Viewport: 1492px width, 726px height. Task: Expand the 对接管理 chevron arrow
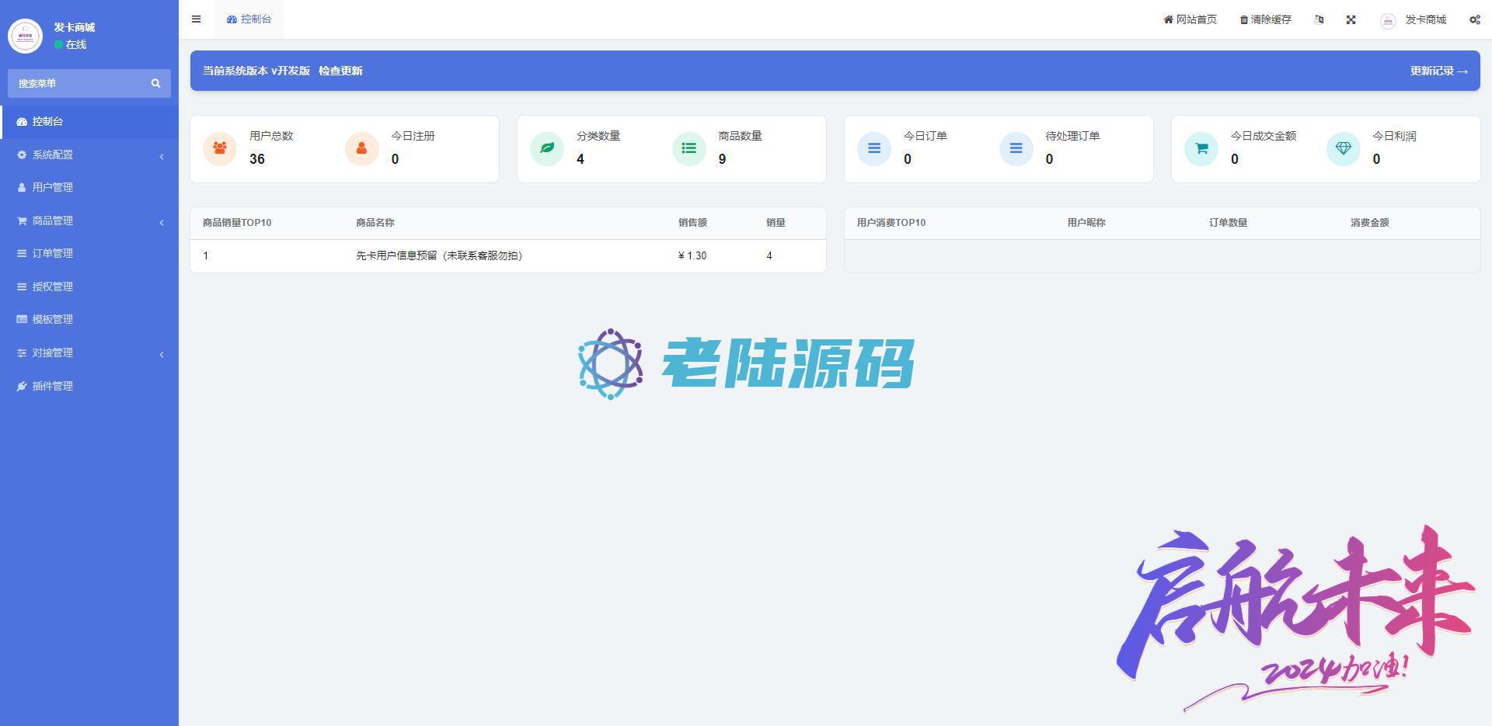[162, 354]
